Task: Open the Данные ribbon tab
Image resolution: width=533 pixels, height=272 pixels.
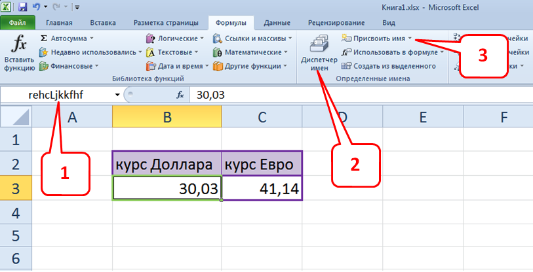Action: coord(277,22)
